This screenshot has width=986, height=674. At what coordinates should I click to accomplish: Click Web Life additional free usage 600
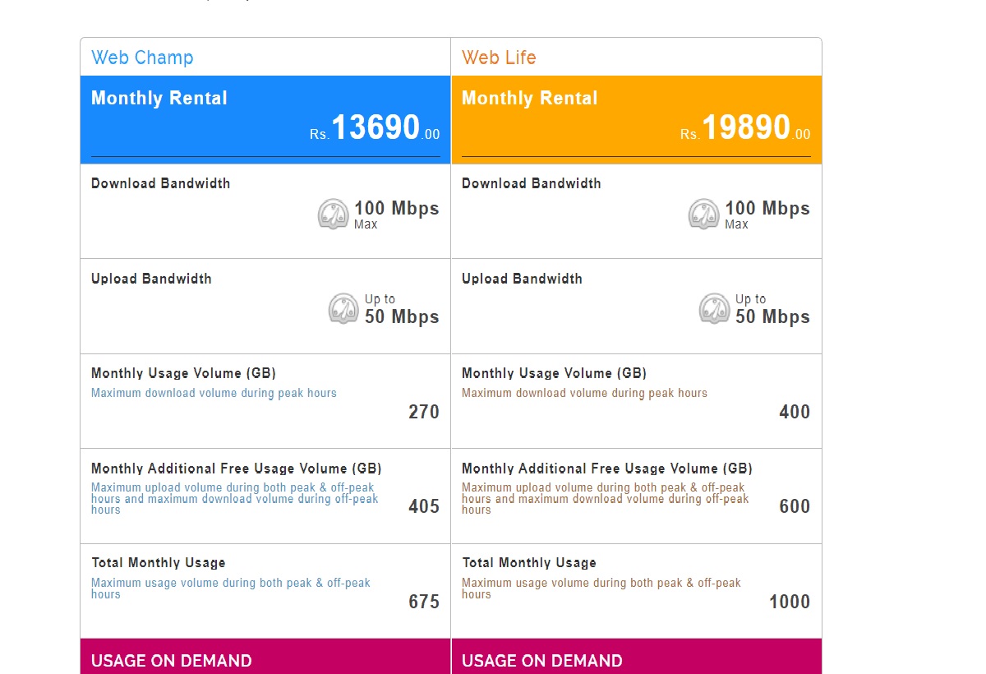(x=795, y=506)
